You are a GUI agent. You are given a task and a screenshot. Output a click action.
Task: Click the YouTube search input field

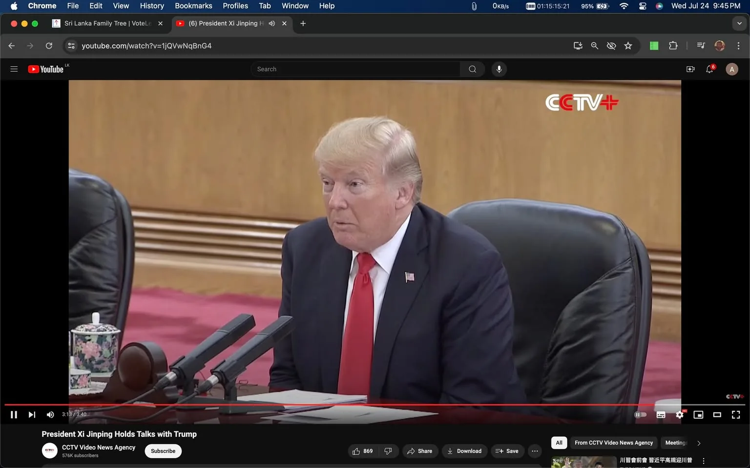356,69
